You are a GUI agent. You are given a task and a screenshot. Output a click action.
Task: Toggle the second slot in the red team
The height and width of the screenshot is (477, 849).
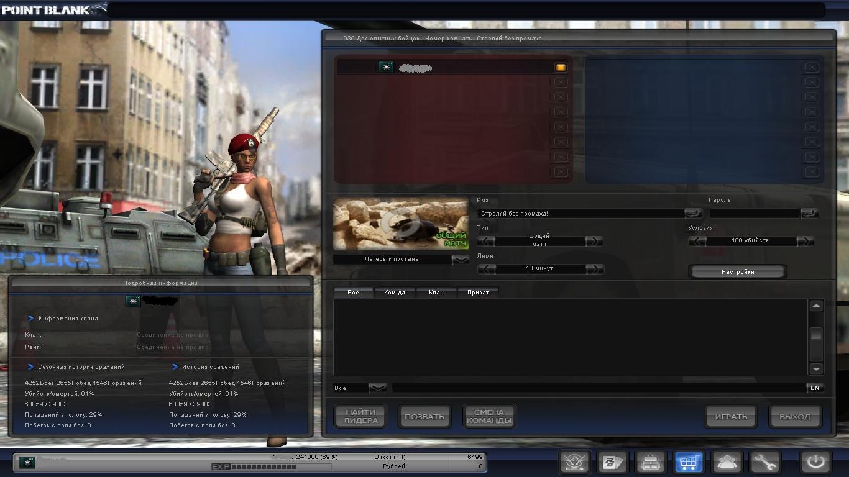(x=560, y=83)
